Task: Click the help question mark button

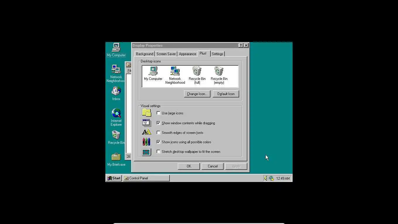Action: pyautogui.click(x=241, y=45)
